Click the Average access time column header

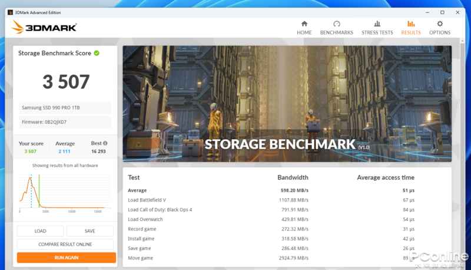pos(386,177)
